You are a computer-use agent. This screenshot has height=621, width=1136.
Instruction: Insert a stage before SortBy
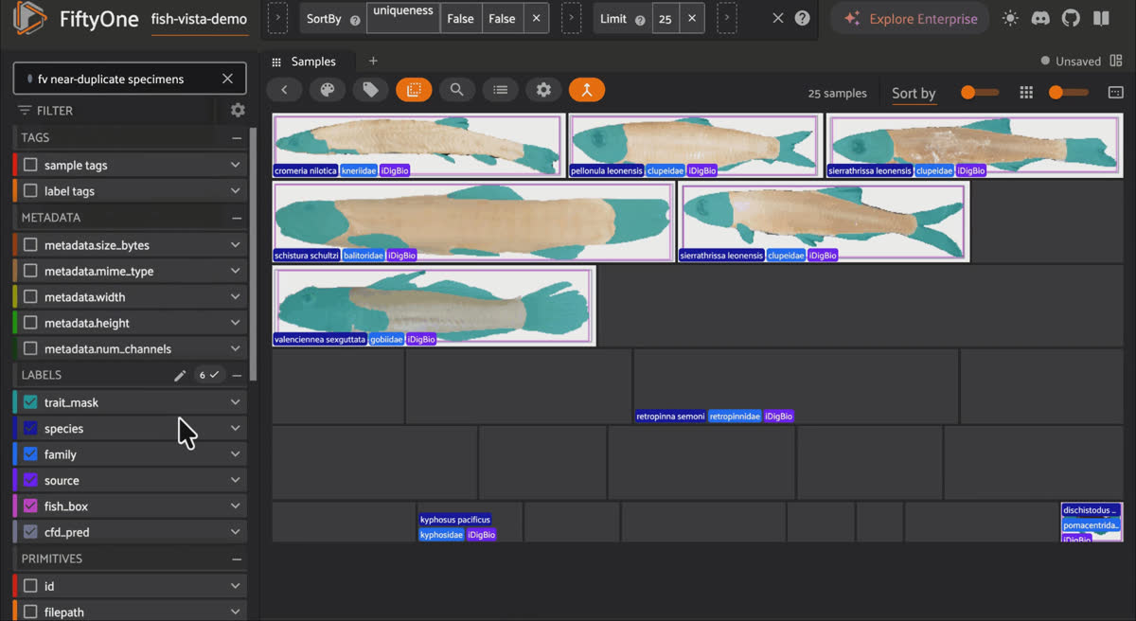coord(277,18)
